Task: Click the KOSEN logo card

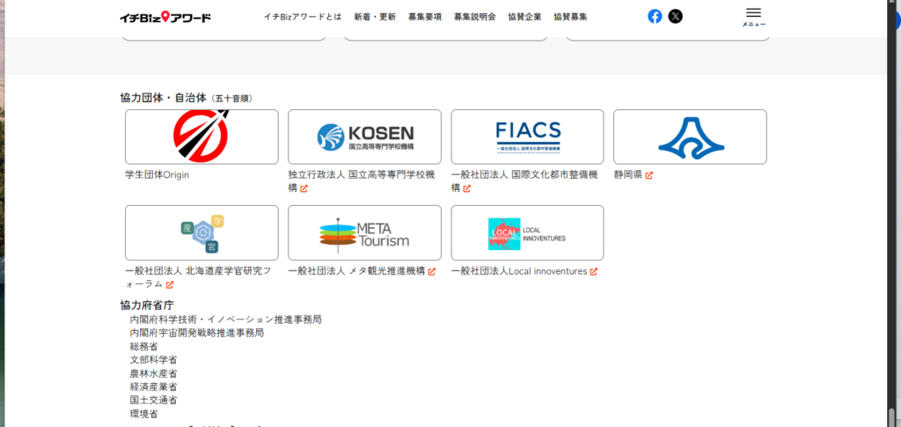Action: [364, 136]
